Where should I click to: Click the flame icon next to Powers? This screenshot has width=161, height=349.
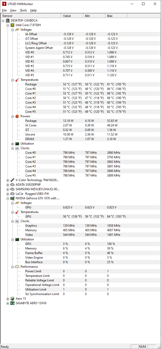click(x=17, y=116)
